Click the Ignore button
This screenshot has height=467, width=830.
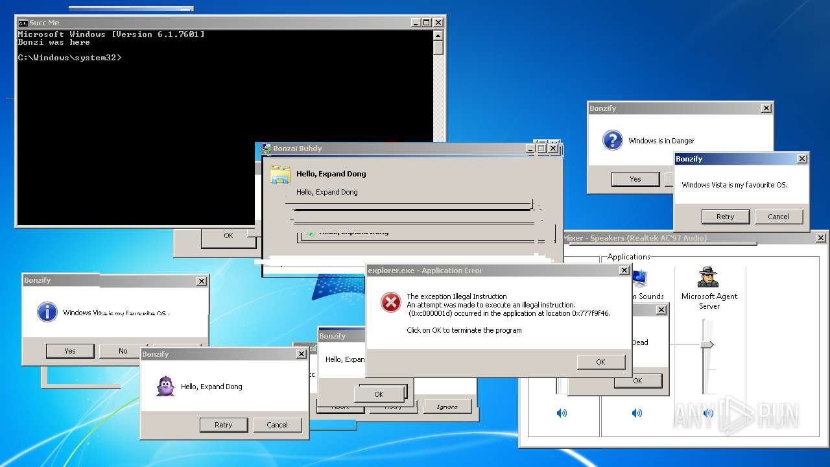[x=447, y=407]
